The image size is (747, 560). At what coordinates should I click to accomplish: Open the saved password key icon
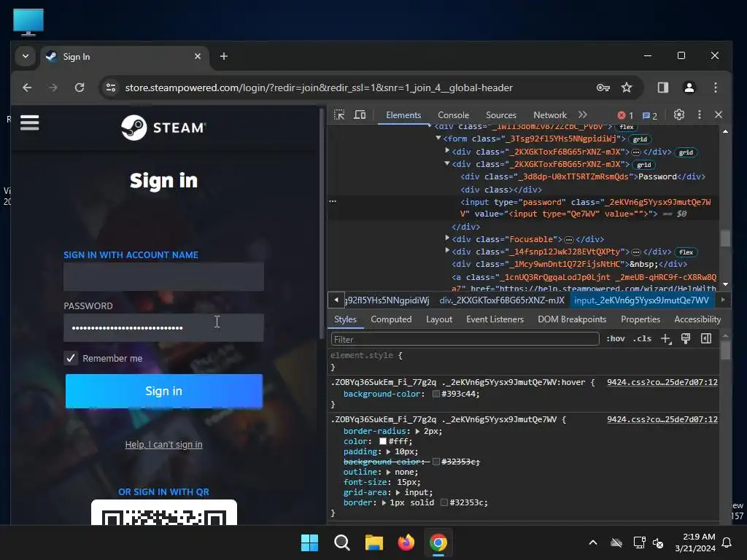[603, 87]
